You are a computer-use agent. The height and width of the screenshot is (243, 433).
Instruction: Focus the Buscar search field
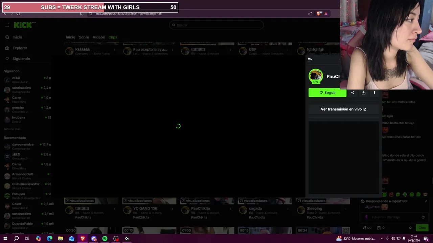[216, 25]
